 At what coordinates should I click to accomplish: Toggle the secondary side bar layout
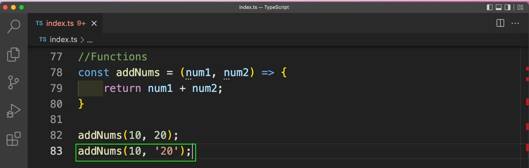tap(507, 7)
